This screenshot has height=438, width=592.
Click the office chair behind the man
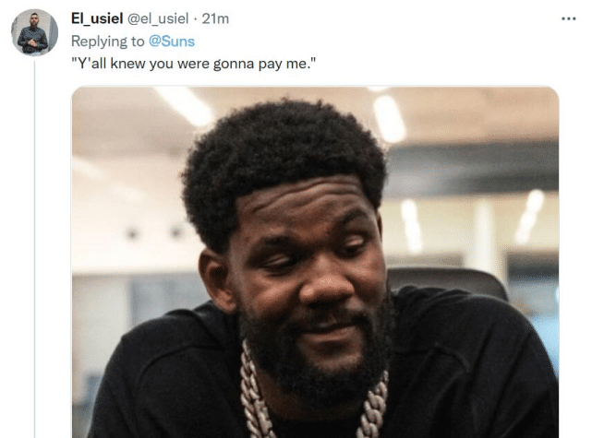pyautogui.click(x=447, y=283)
